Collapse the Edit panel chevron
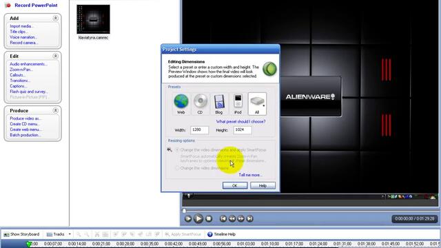This screenshot has height=248, width=441. click(x=55, y=56)
